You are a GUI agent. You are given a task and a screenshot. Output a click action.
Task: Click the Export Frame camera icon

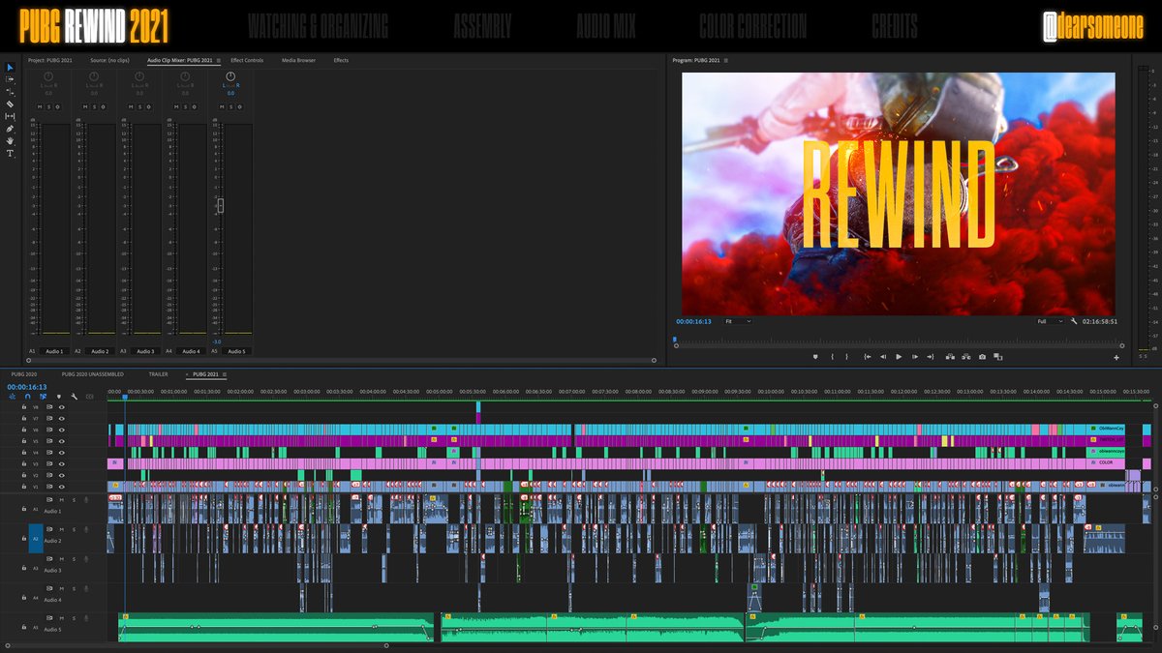[982, 357]
